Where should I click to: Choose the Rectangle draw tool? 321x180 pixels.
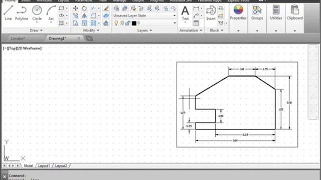61,8
